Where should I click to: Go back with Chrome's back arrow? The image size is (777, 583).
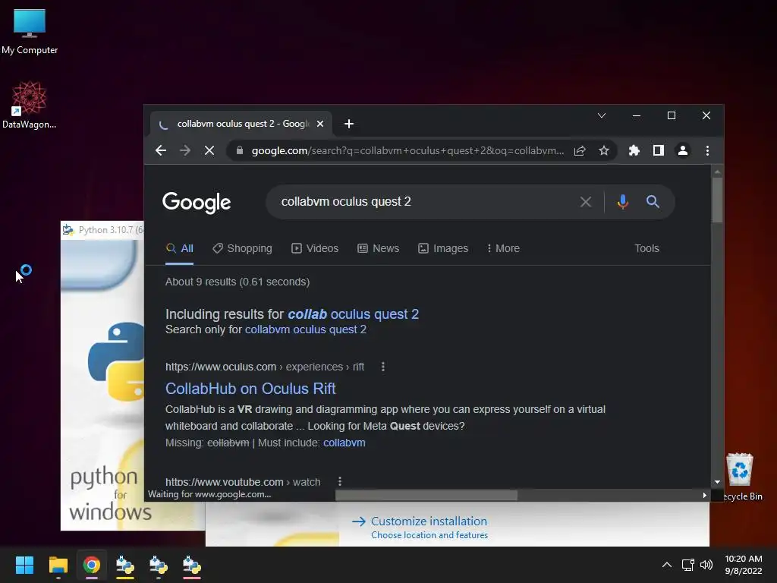pyautogui.click(x=161, y=151)
